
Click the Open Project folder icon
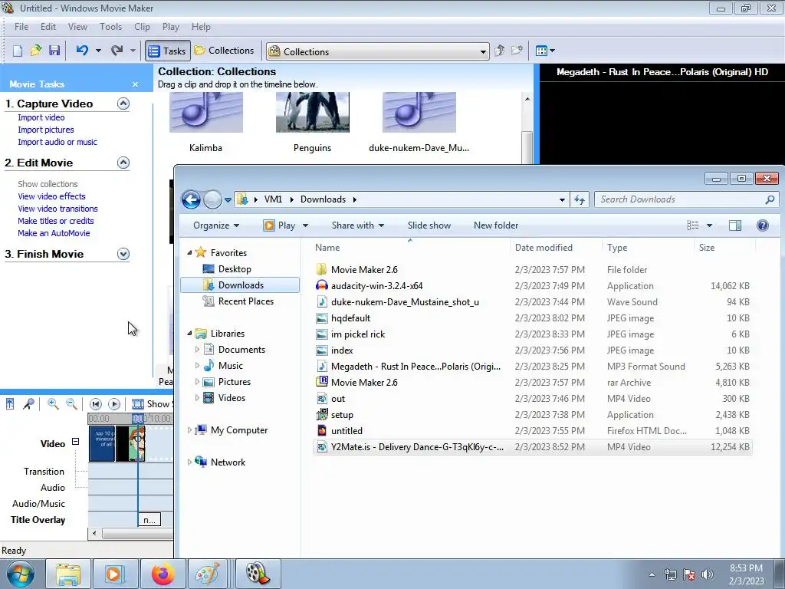coord(35,51)
